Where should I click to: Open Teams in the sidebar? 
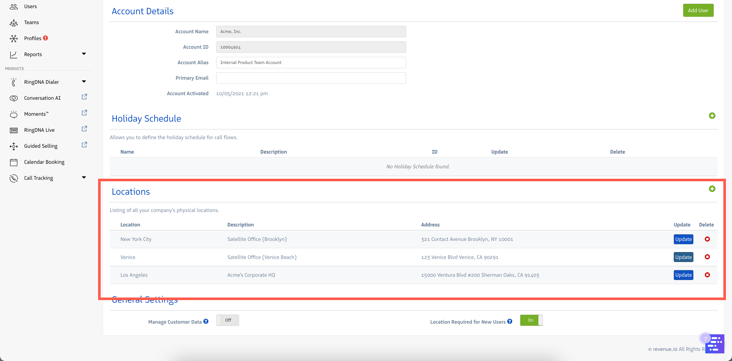(x=31, y=22)
